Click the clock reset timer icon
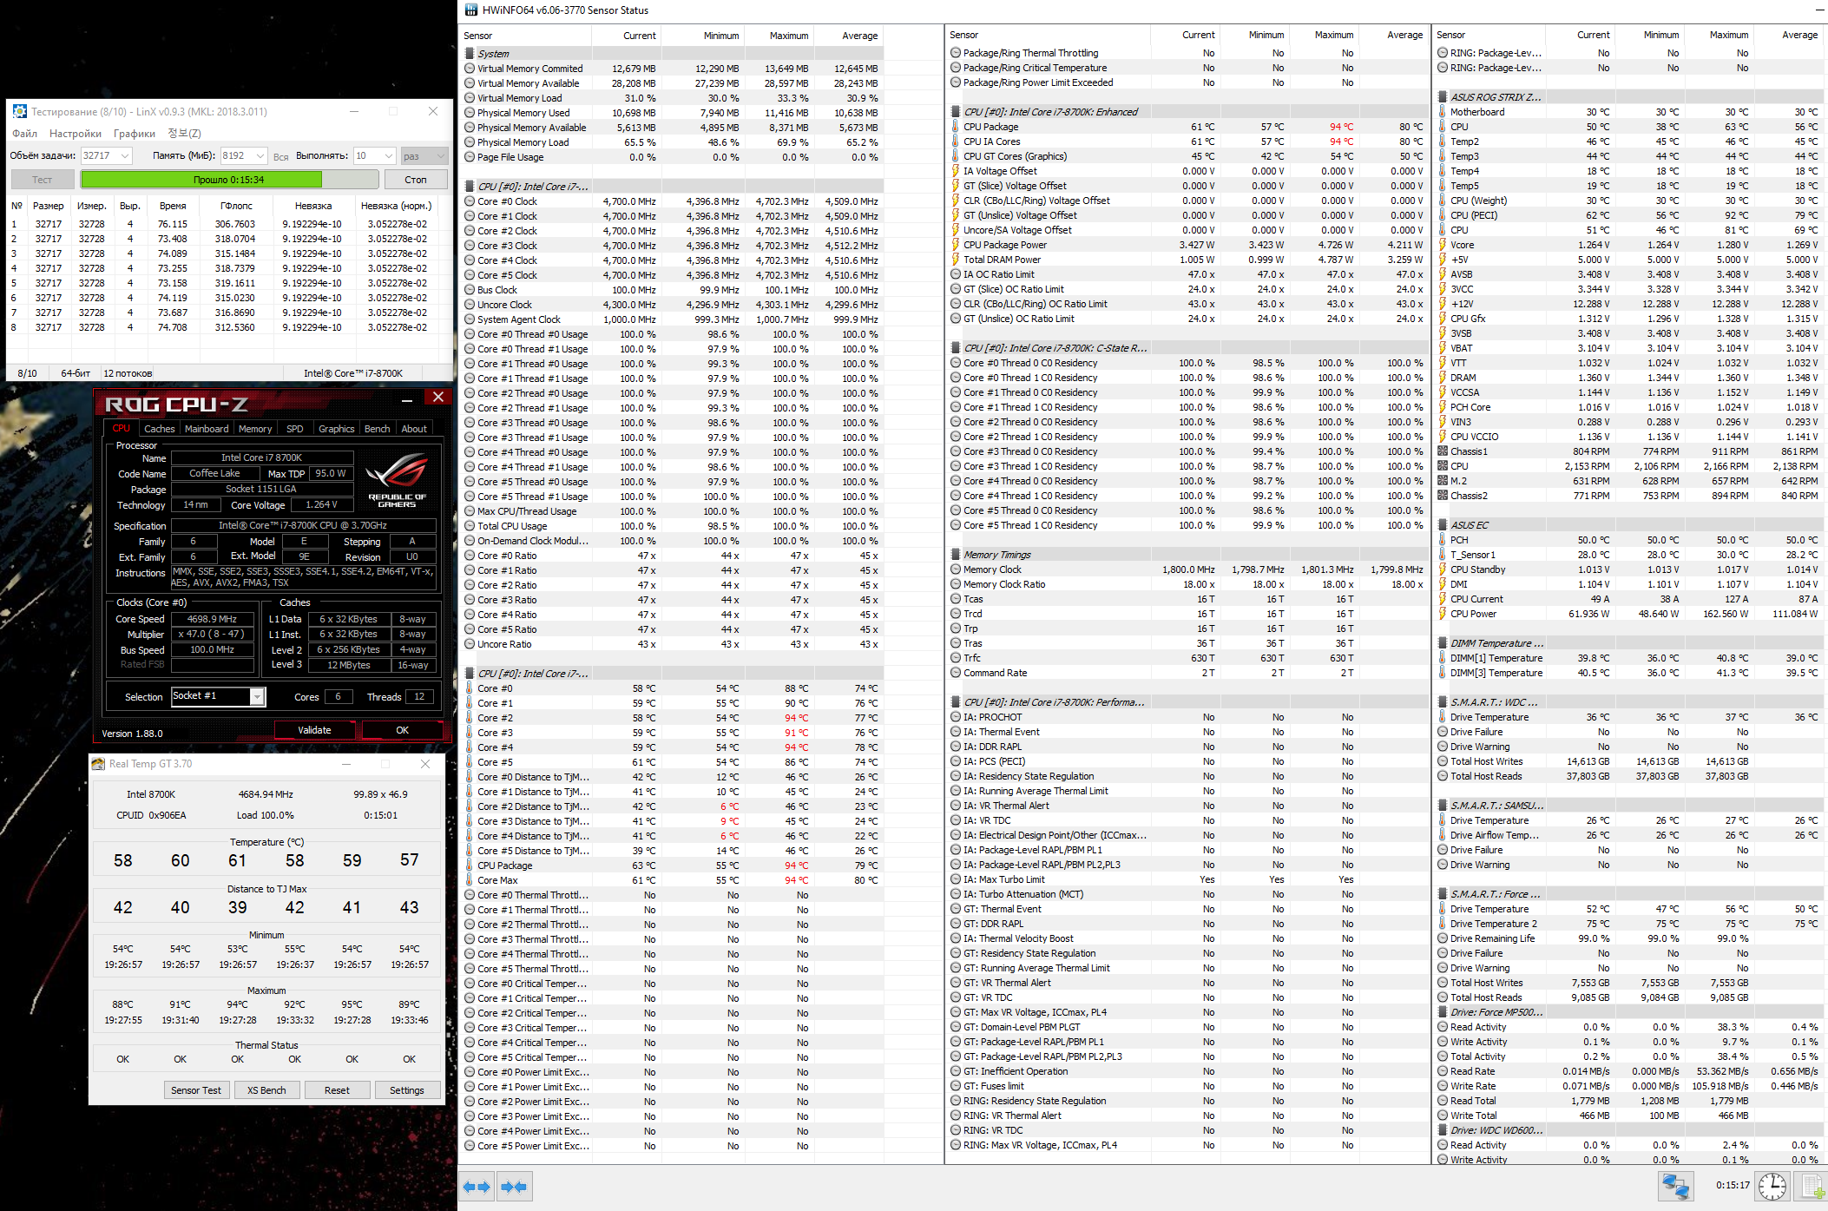The image size is (1828, 1211). pyautogui.click(x=1772, y=1186)
